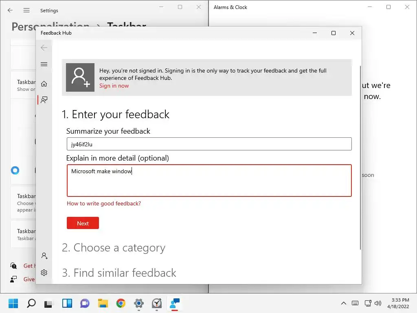The height and width of the screenshot is (313, 417).
Task: Launch Google Chrome from taskbar
Action: [x=121, y=303]
